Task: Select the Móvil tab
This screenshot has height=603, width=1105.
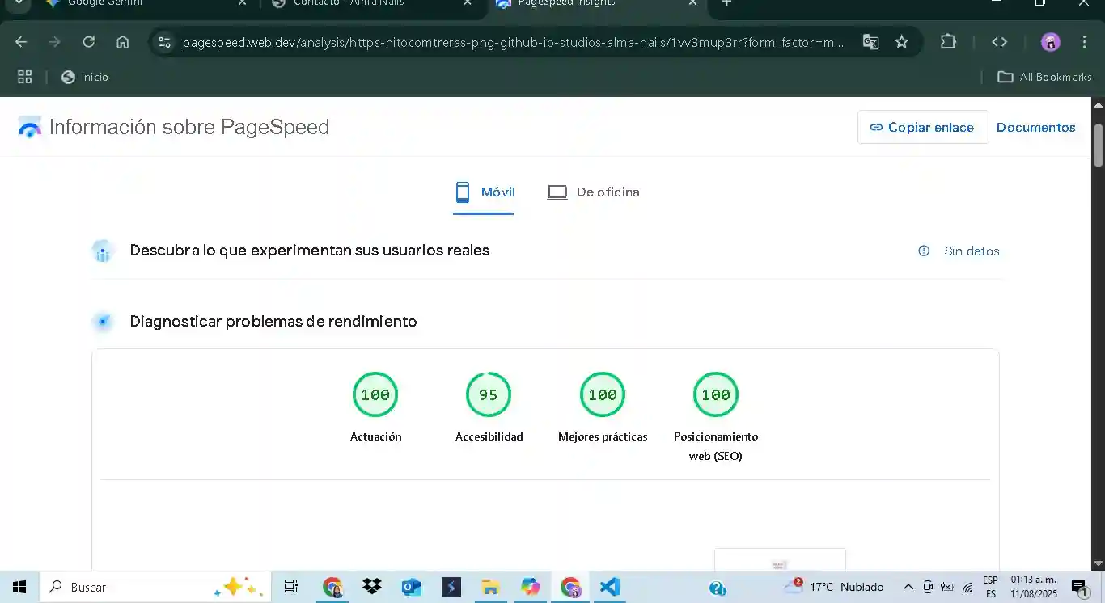Action: tap(484, 192)
